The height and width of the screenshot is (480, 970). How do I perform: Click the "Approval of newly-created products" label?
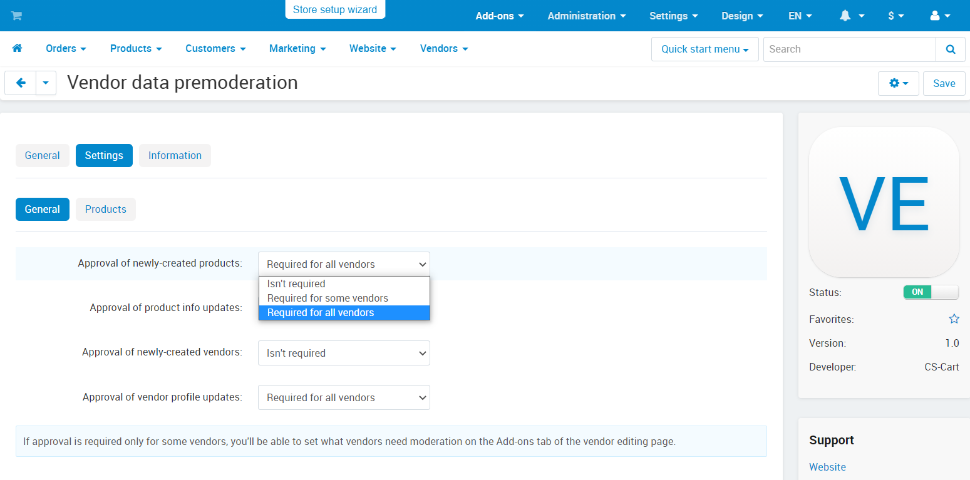[160, 263]
